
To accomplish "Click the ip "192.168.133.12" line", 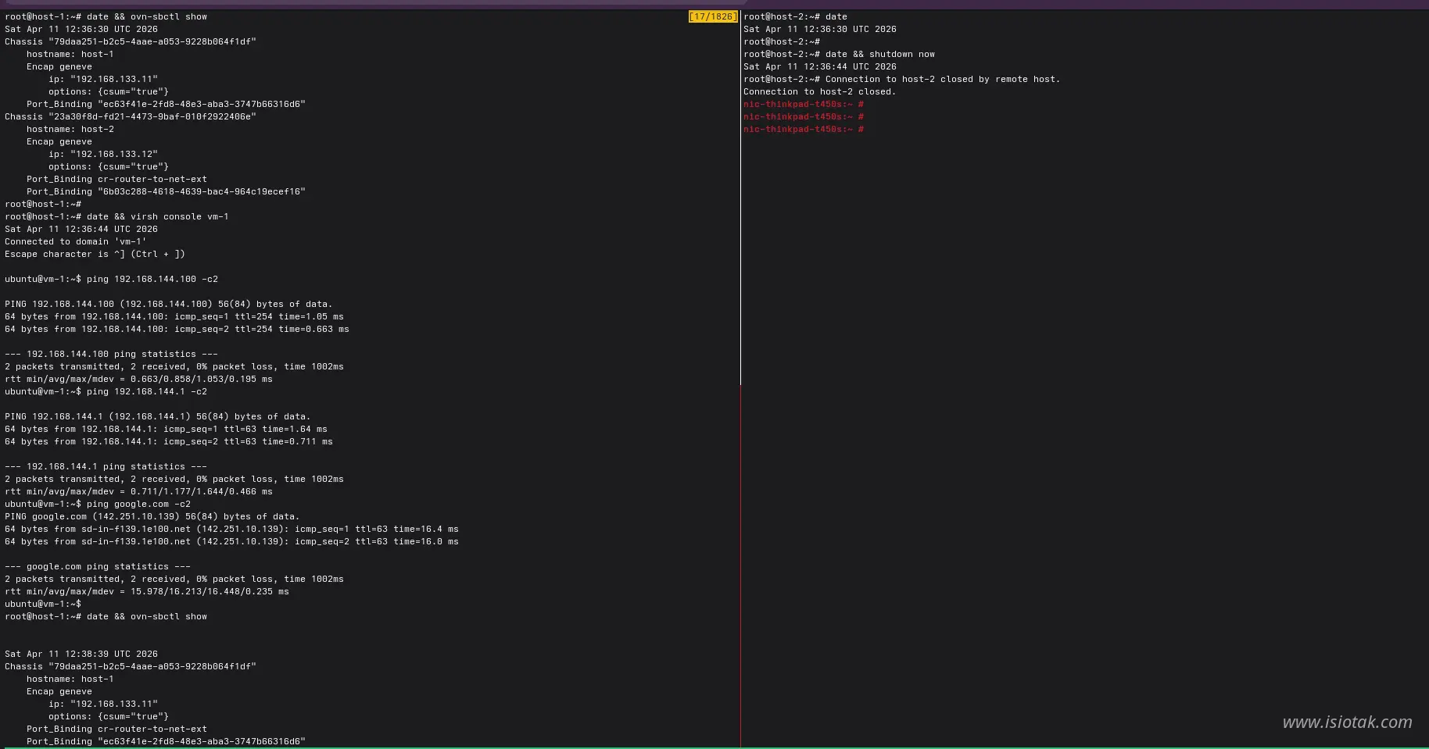I will pos(103,154).
